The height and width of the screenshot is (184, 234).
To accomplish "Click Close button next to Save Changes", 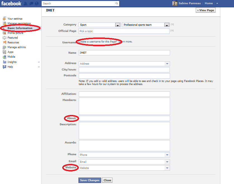I will click(107, 180).
